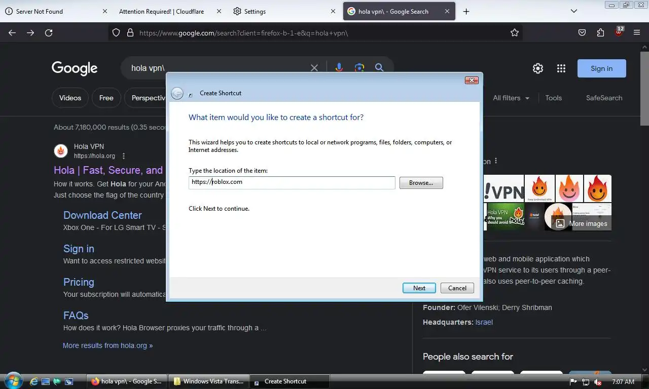The width and height of the screenshot is (649, 389).
Task: Open Hola Fast, Secure result link
Action: pyautogui.click(x=109, y=170)
